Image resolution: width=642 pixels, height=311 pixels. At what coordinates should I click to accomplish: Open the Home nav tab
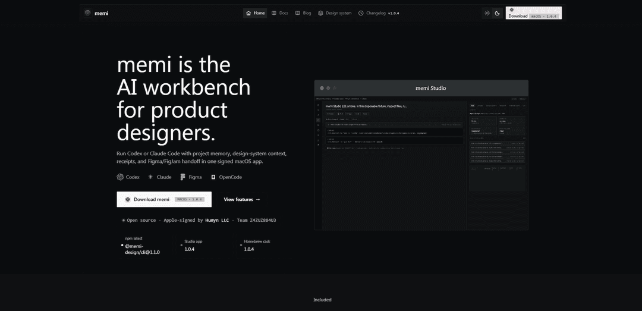255,13
